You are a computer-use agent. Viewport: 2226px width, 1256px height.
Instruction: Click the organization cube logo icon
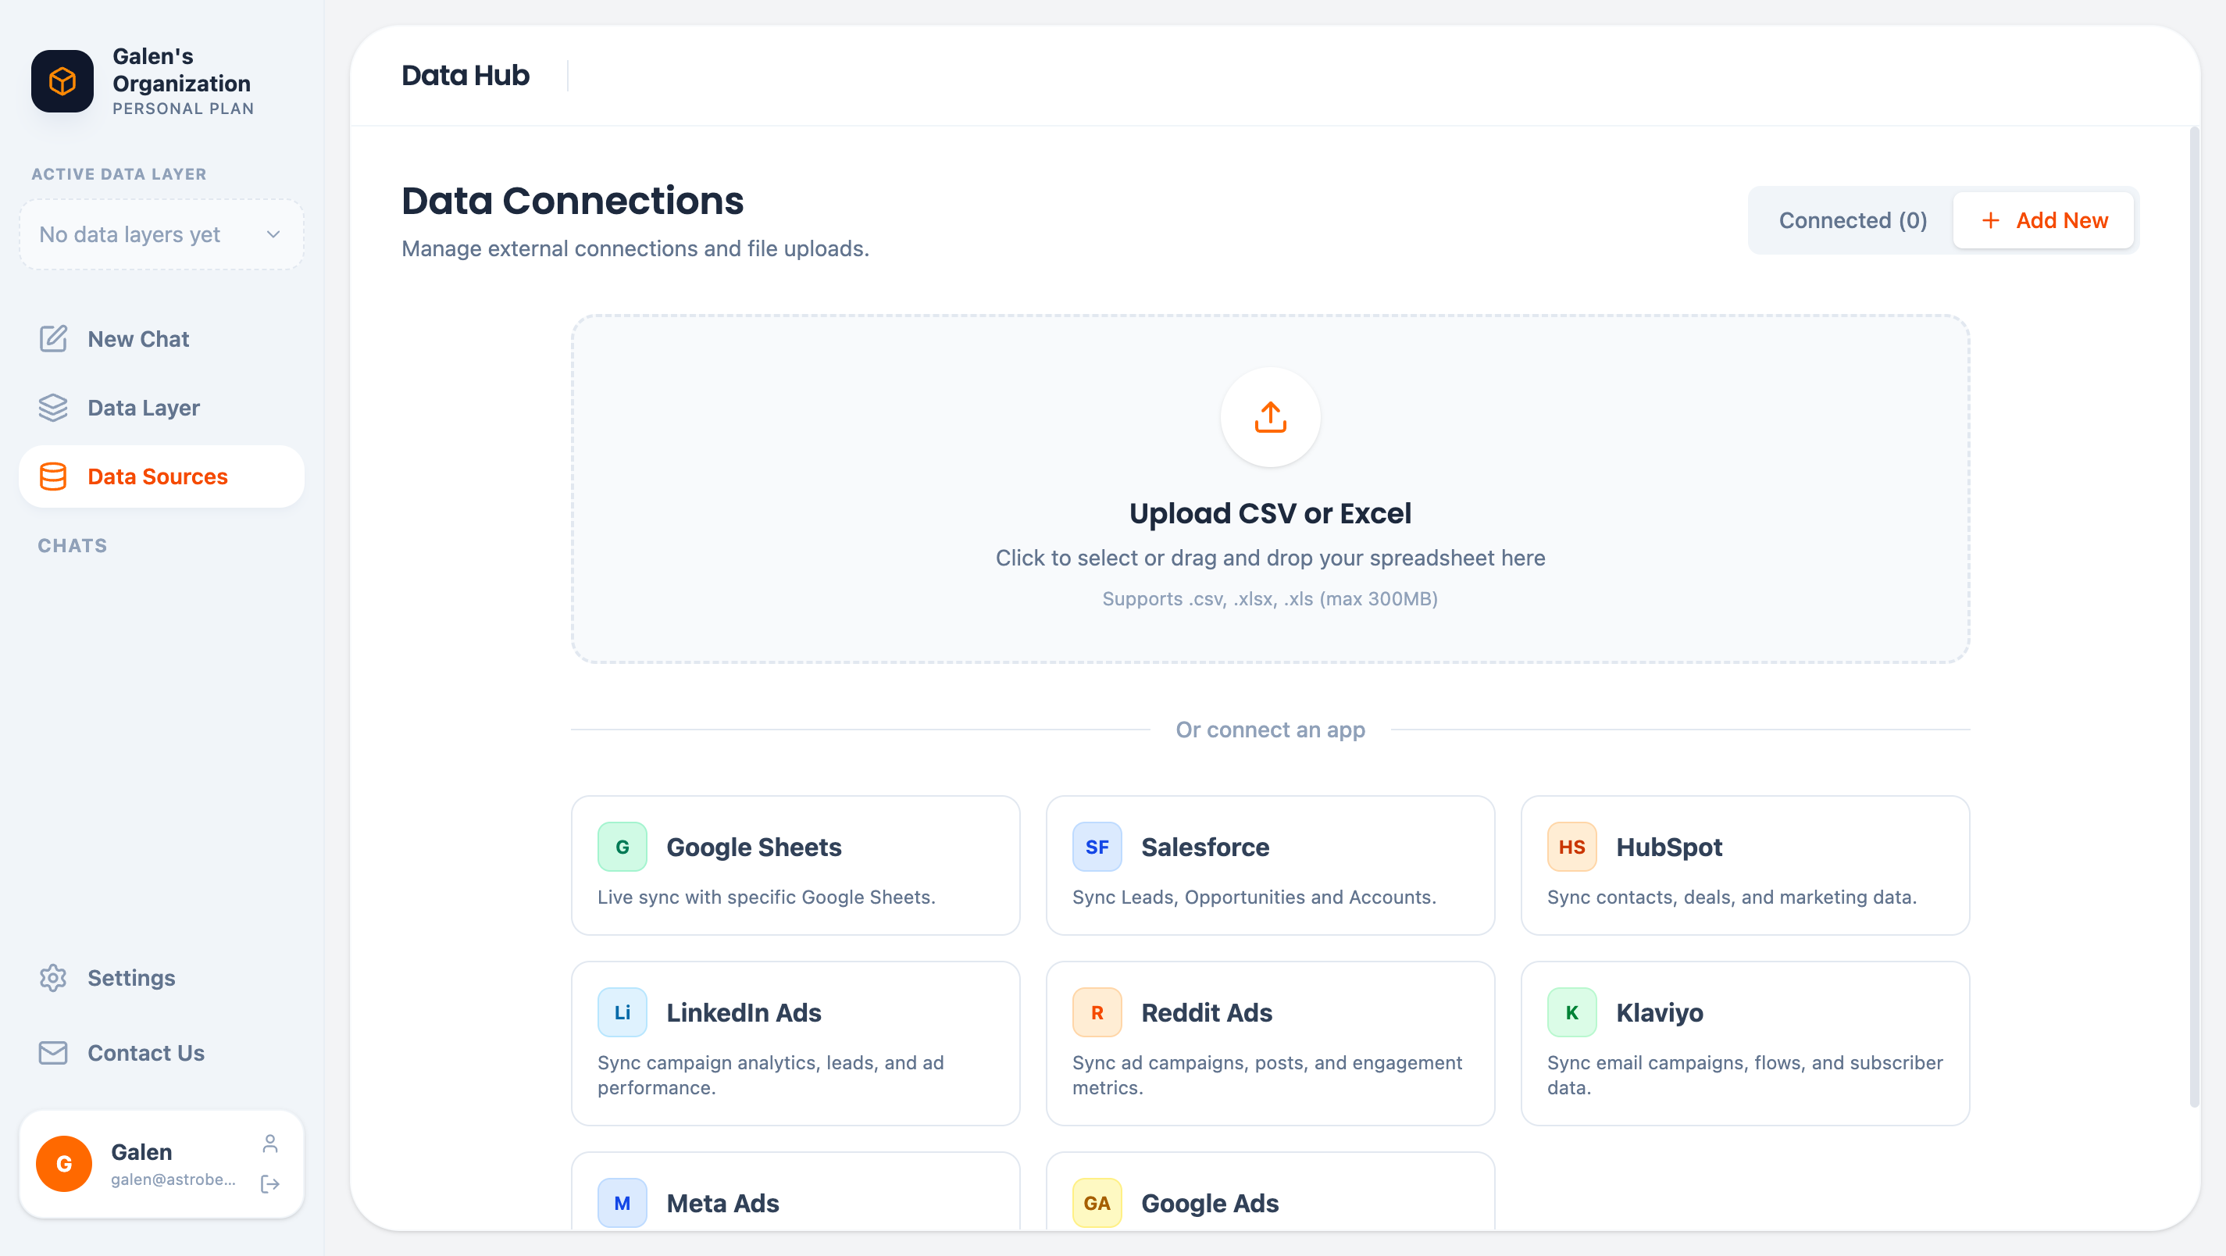coord(62,81)
